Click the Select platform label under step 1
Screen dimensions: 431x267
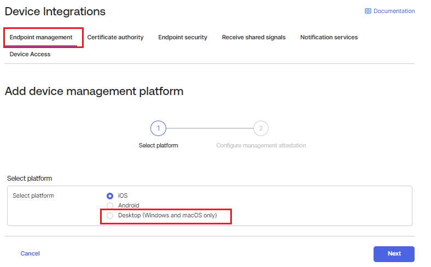tap(158, 146)
